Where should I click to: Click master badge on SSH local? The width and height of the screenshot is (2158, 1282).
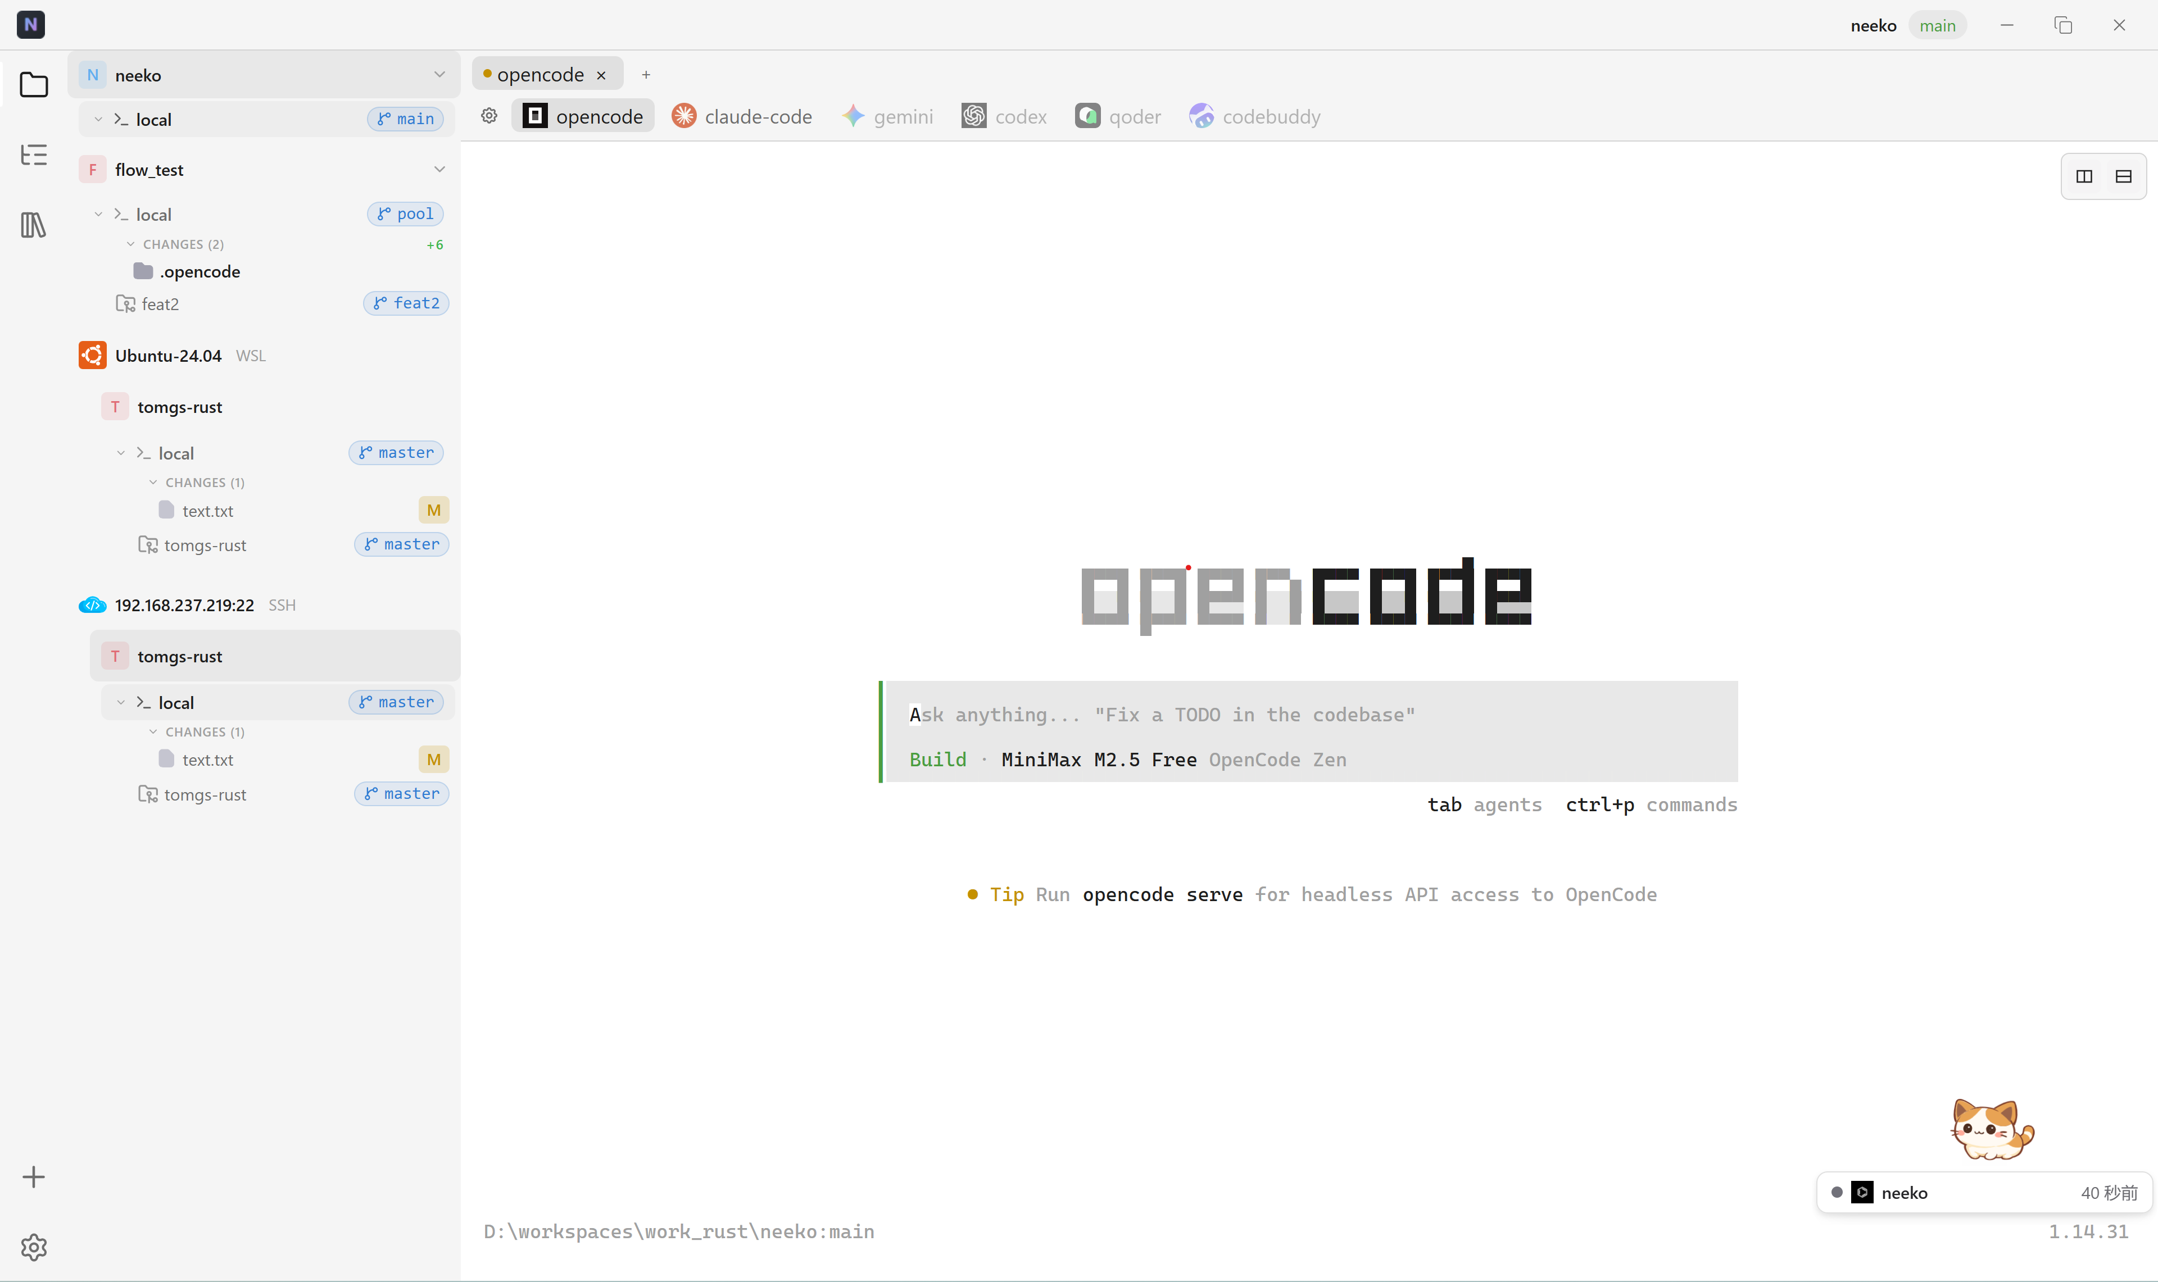point(396,702)
